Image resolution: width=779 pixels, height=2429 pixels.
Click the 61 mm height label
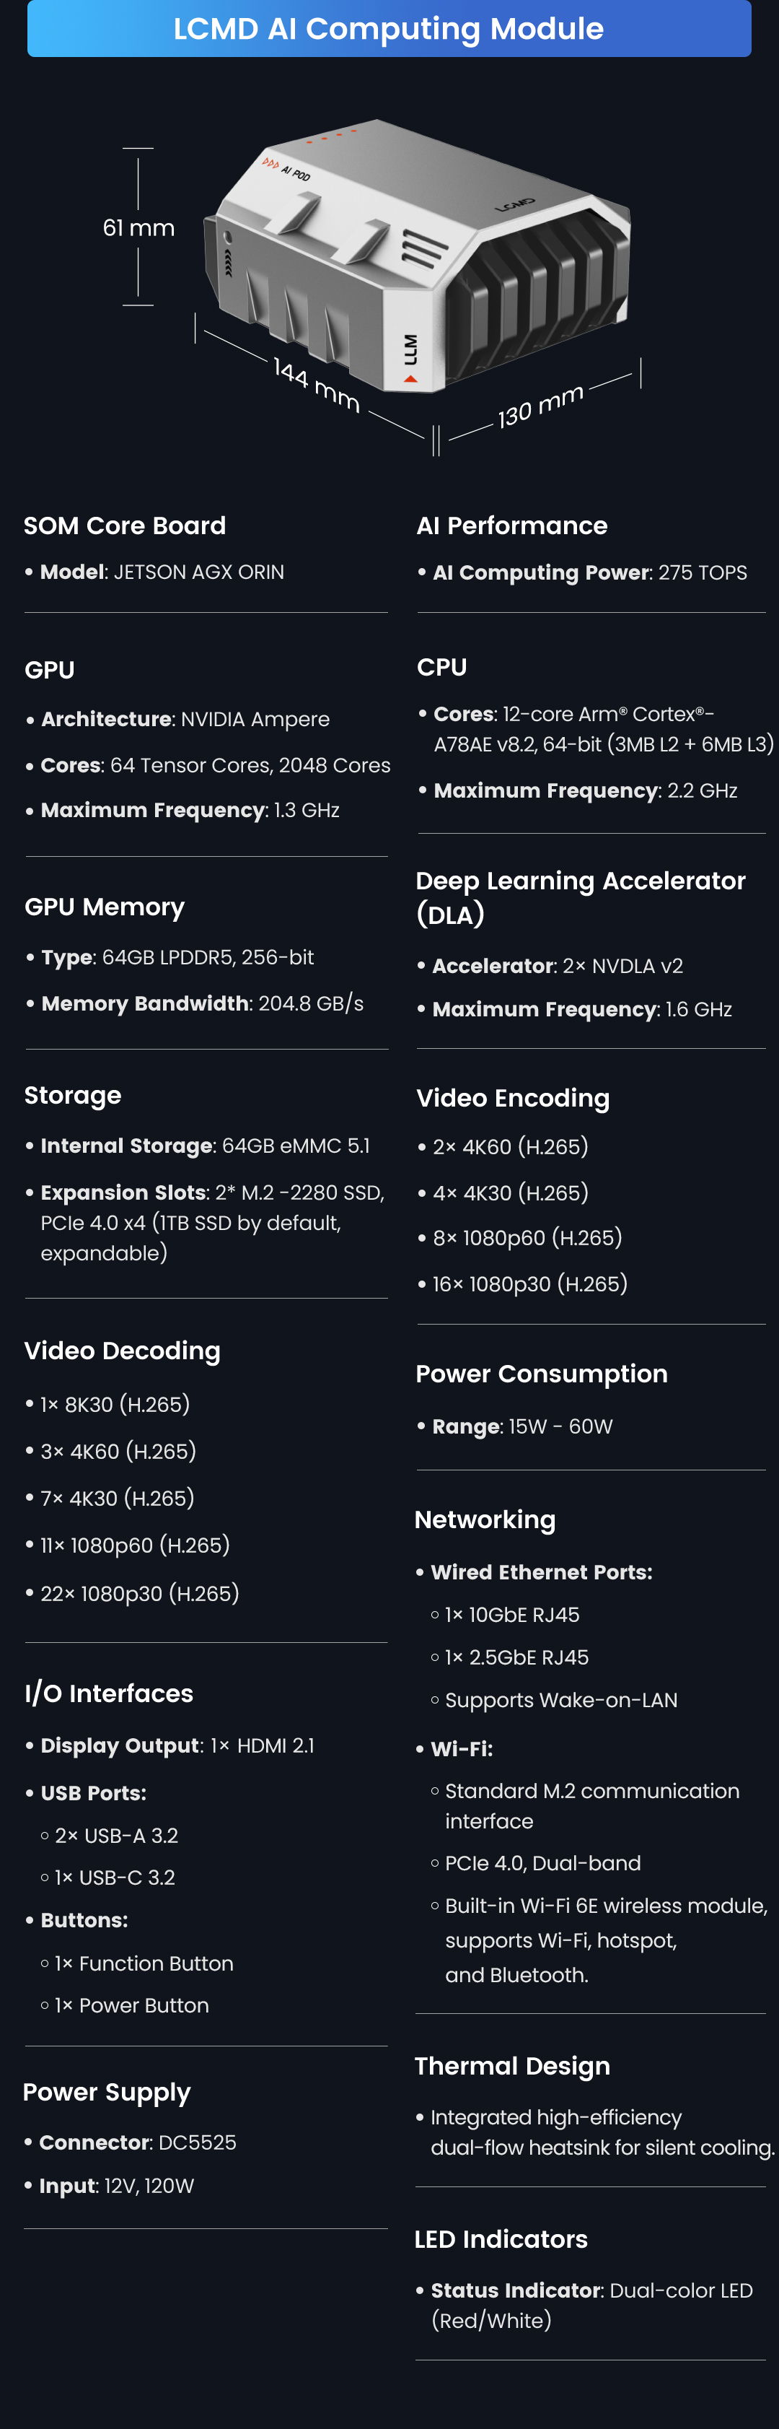(x=138, y=228)
